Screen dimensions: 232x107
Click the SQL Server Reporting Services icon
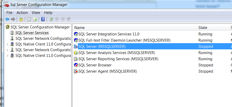(76, 59)
